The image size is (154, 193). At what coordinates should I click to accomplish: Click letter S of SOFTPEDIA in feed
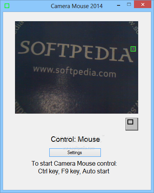point(25,47)
